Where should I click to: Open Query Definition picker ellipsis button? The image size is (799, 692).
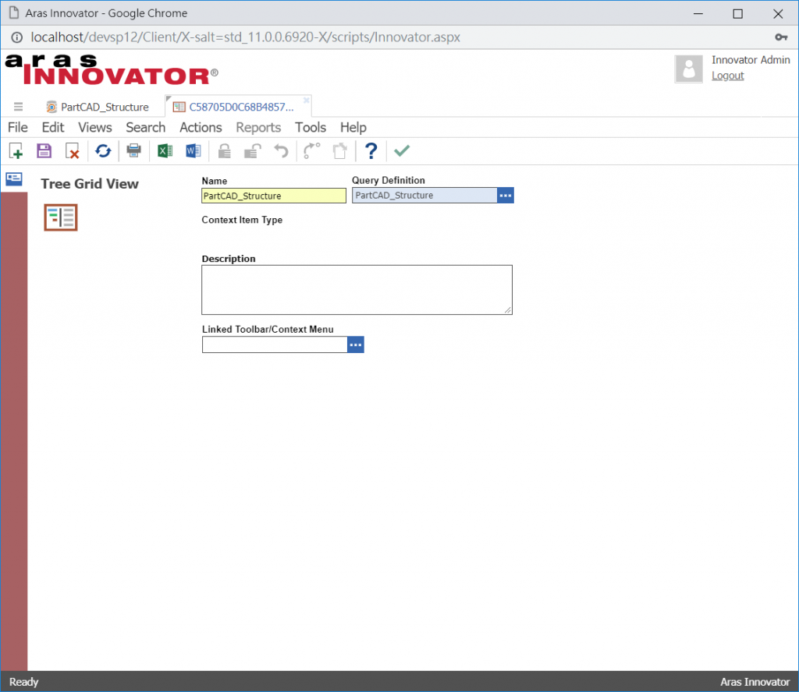point(506,196)
